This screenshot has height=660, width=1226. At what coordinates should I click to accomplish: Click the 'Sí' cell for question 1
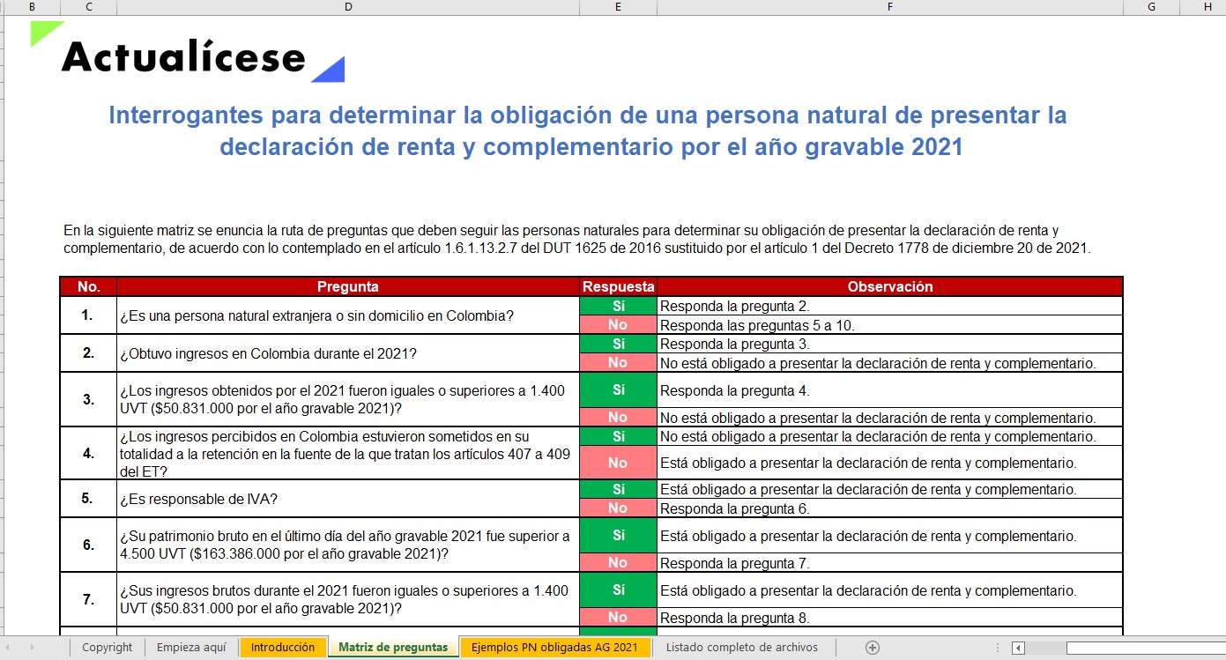tap(618, 306)
